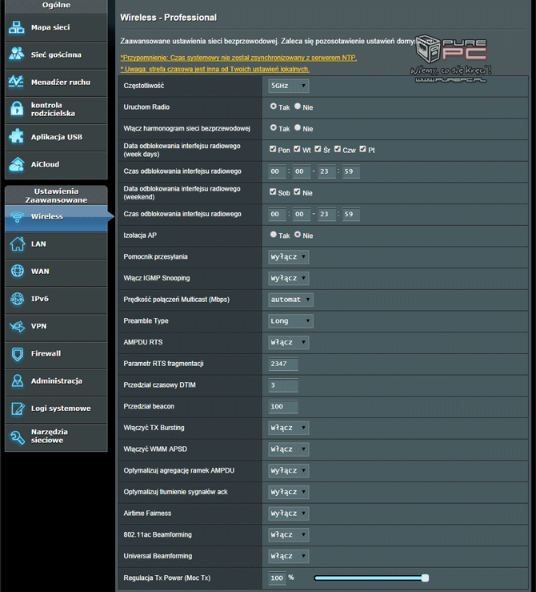
Task: Adjust the Tx Power slider handle
Action: 425,578
